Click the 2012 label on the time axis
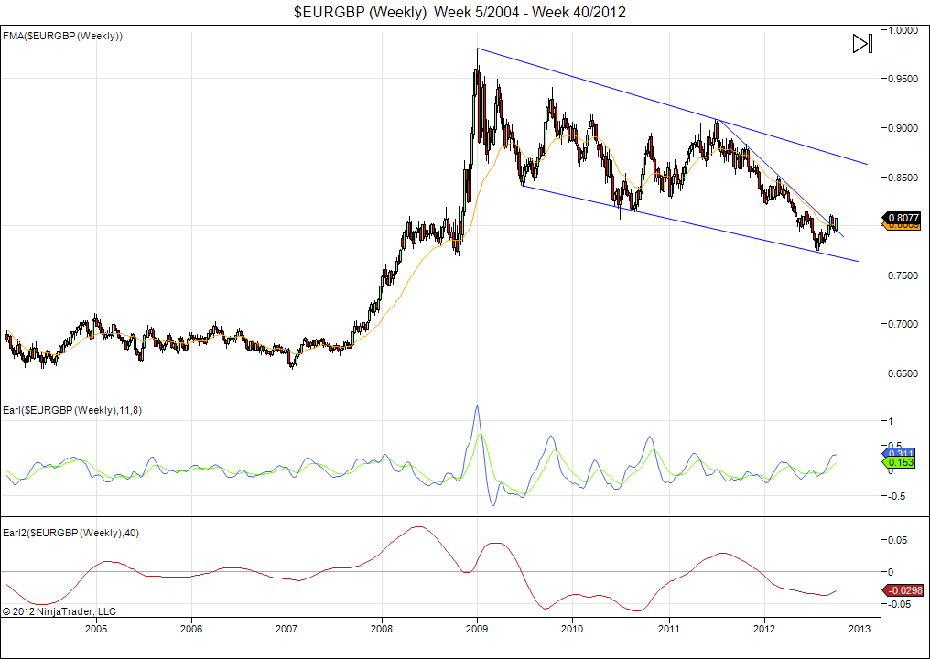Screen dimensions: 930x659 [x=763, y=629]
